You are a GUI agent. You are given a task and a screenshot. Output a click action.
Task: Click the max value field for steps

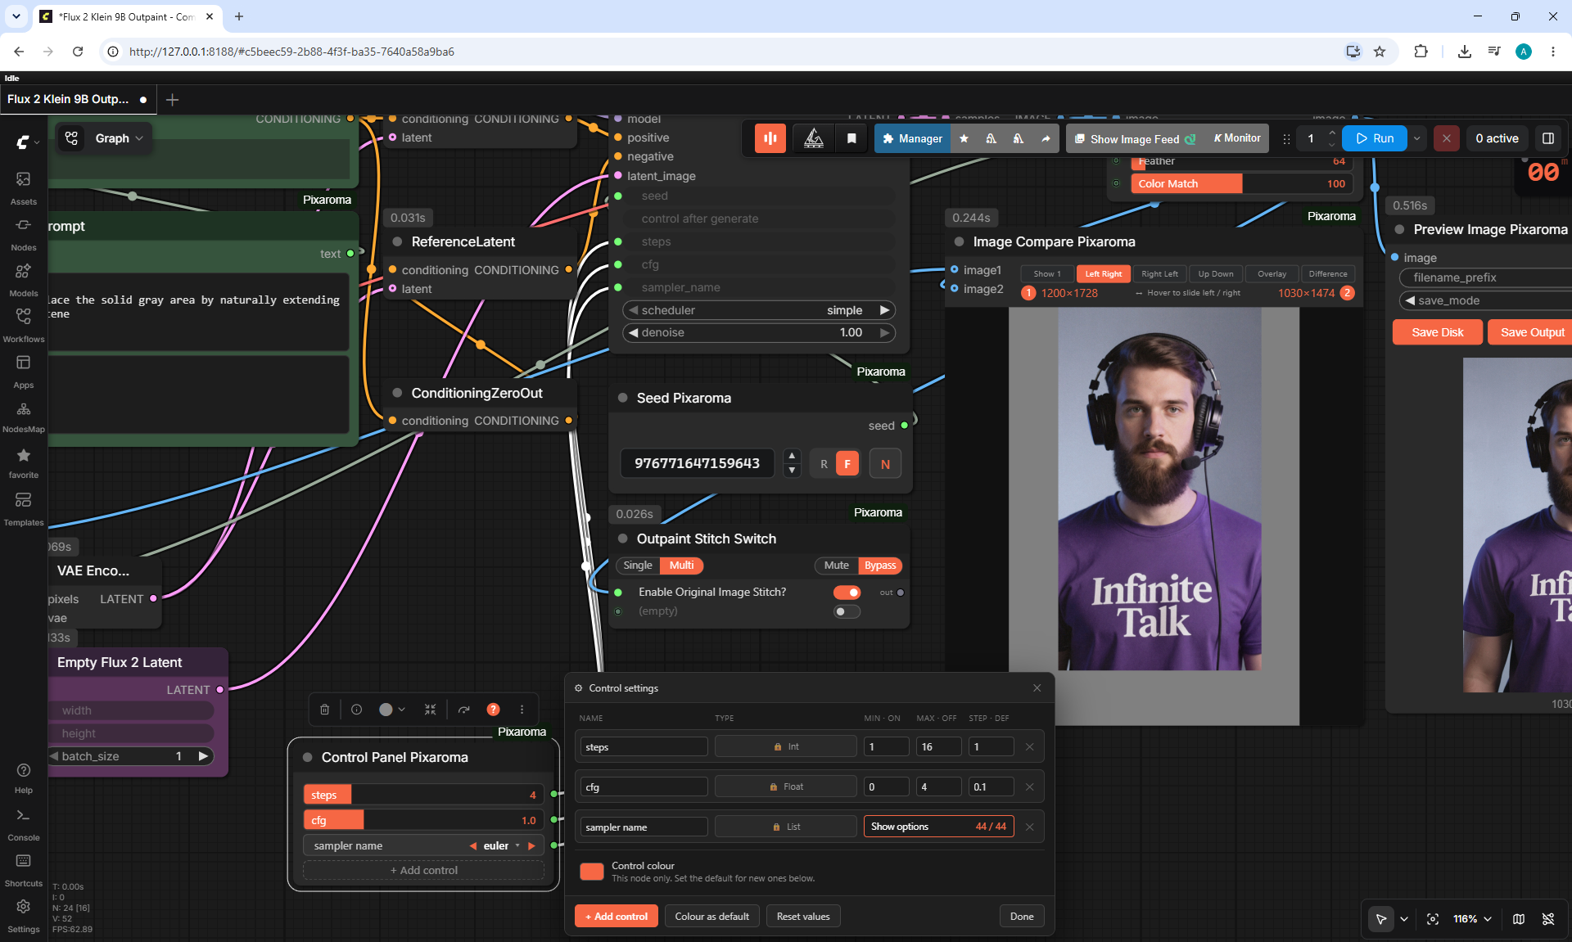coord(938,747)
